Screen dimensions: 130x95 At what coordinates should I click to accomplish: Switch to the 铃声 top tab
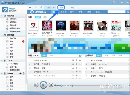coord(61,8)
